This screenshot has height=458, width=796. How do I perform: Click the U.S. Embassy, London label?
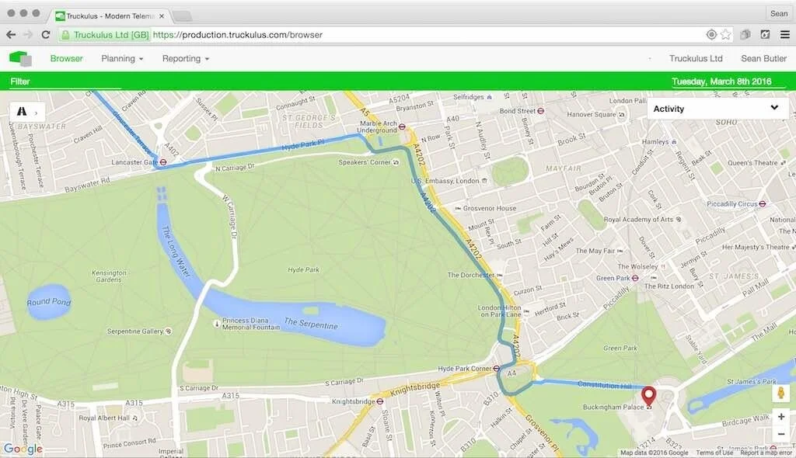pyautogui.click(x=445, y=181)
